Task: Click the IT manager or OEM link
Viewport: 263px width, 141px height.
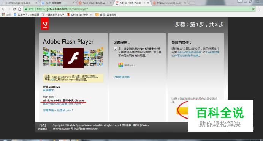Action: tap(58, 110)
